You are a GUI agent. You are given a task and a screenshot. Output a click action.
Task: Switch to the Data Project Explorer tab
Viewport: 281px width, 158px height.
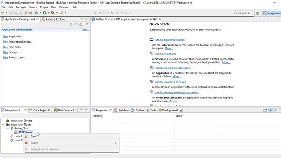tap(41, 110)
